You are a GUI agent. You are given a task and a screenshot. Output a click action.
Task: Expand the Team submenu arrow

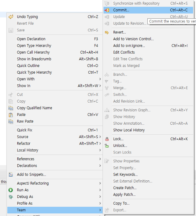[100, 210]
